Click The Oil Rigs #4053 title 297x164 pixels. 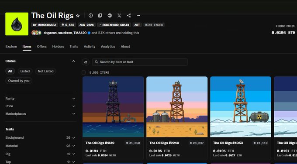click(x=228, y=143)
